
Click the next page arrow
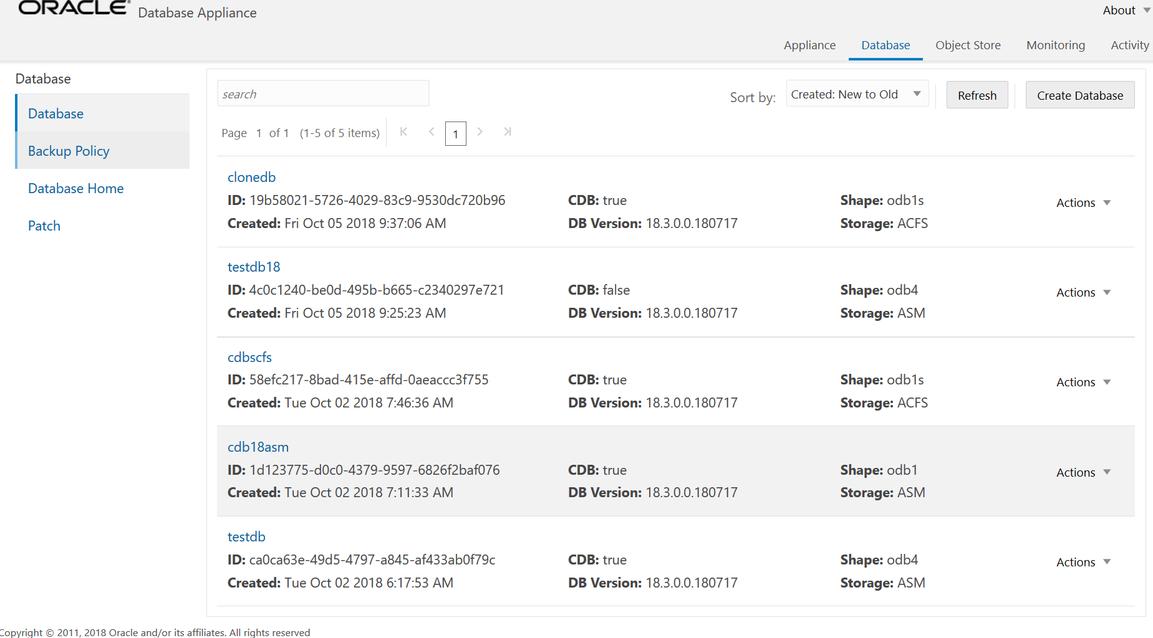coord(480,132)
